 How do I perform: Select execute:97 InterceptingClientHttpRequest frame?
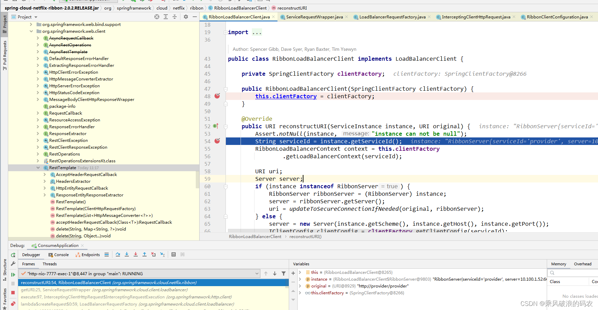click(153, 297)
